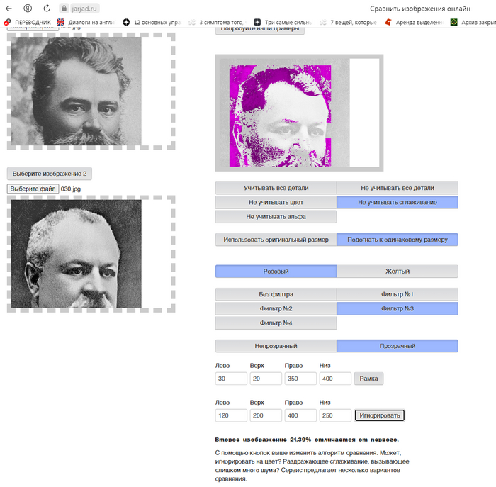Toggle 'Не учитывать сглаживание' option
This screenshot has height=487, width=496.
[398, 202]
